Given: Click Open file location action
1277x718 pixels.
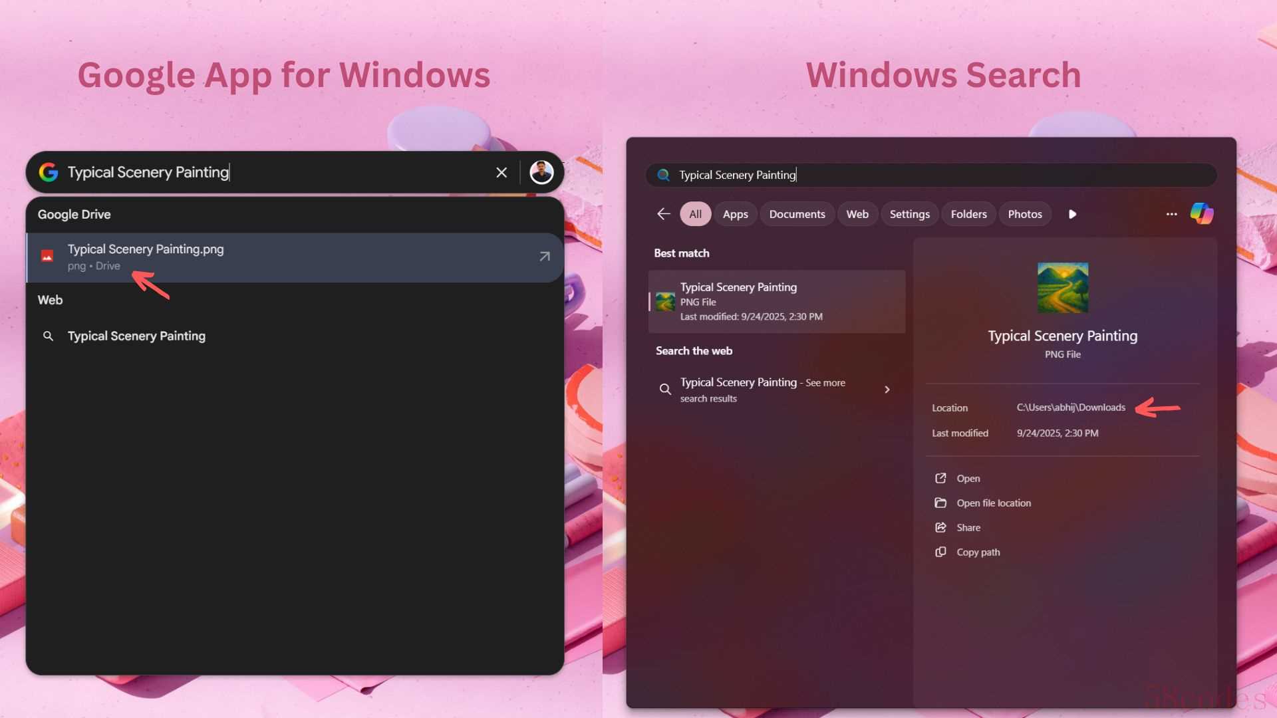Looking at the screenshot, I should tap(993, 503).
